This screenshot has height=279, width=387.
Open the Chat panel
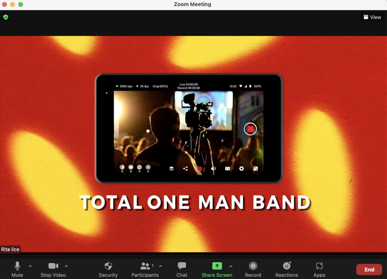click(182, 268)
